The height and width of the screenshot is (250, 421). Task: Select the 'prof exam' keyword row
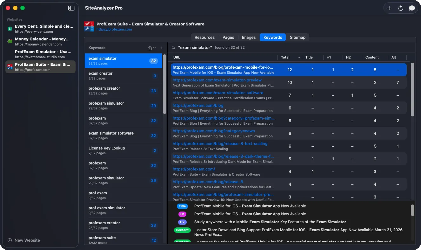pos(123,195)
